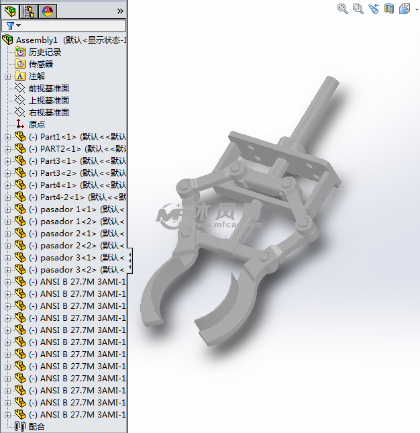The image size is (420, 433).
Task: Click the 注解 annotations icon
Action: 20,77
